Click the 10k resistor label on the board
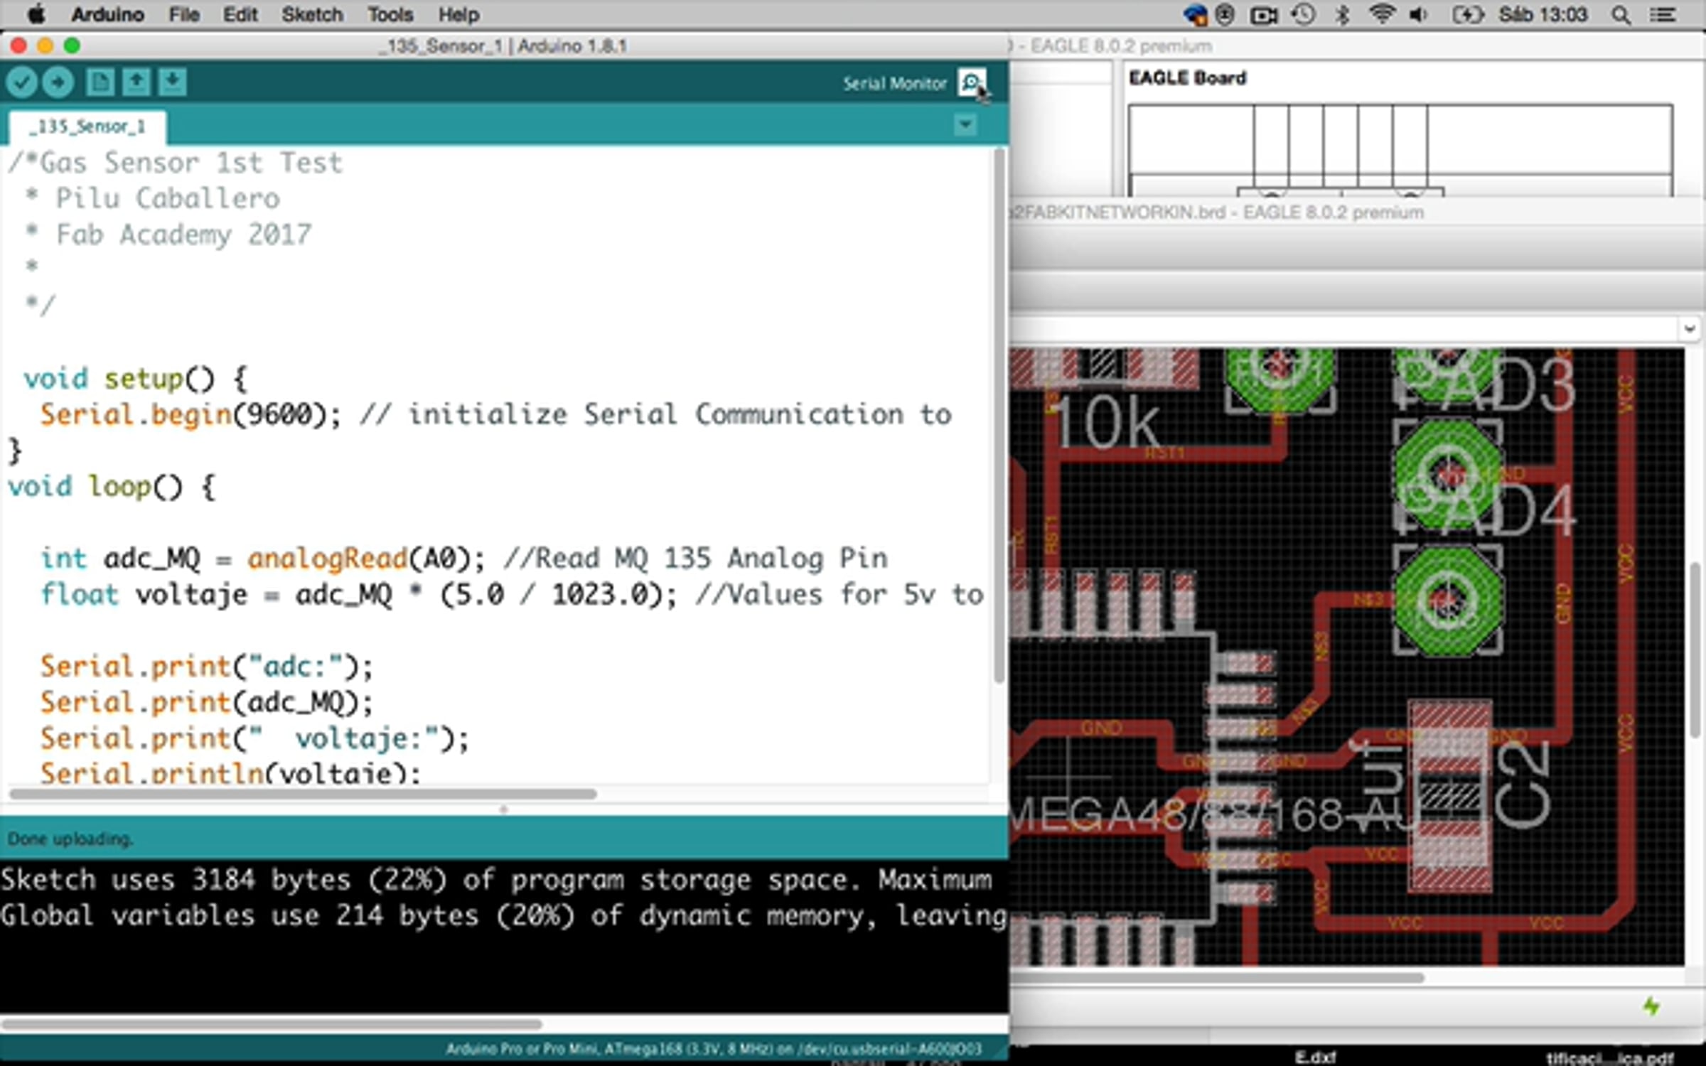Image resolution: width=1706 pixels, height=1066 pixels. coord(1108,424)
